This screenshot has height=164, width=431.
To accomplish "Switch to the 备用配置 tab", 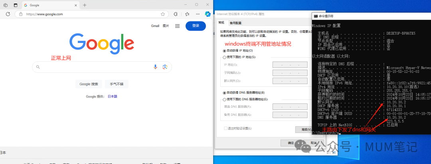I will [235, 23].
